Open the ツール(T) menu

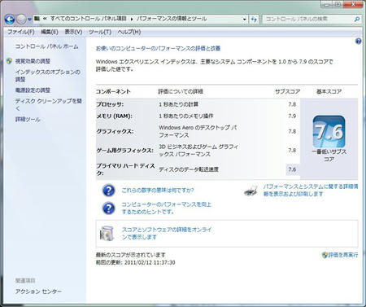click(100, 32)
